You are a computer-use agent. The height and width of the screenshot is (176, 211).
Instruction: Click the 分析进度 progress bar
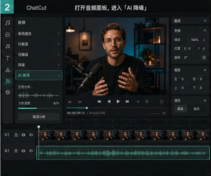pyautogui.click(x=39, y=108)
